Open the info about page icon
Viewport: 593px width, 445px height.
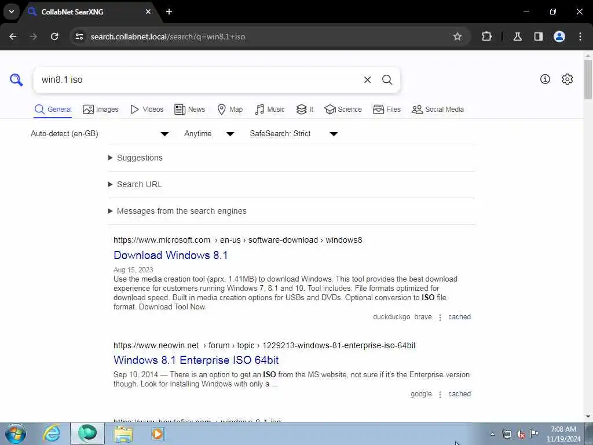tap(545, 79)
